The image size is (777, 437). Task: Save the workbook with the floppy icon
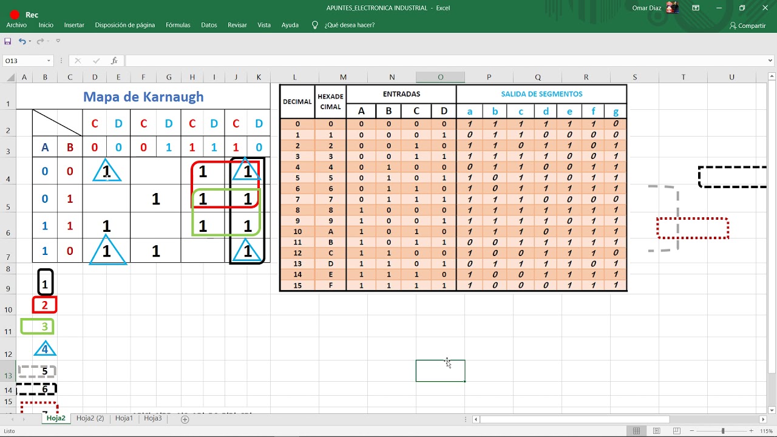click(x=8, y=41)
